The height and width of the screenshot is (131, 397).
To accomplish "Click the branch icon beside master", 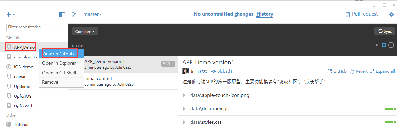I will (x=74, y=14).
